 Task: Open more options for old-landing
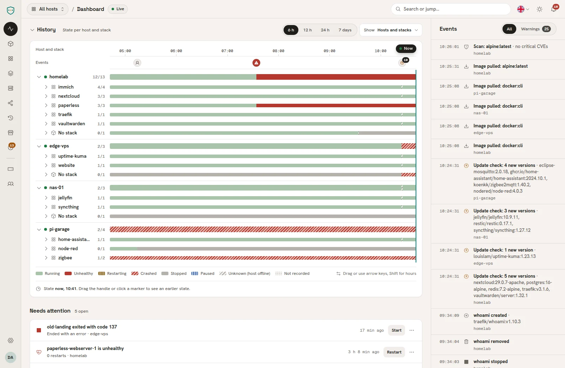point(412,330)
